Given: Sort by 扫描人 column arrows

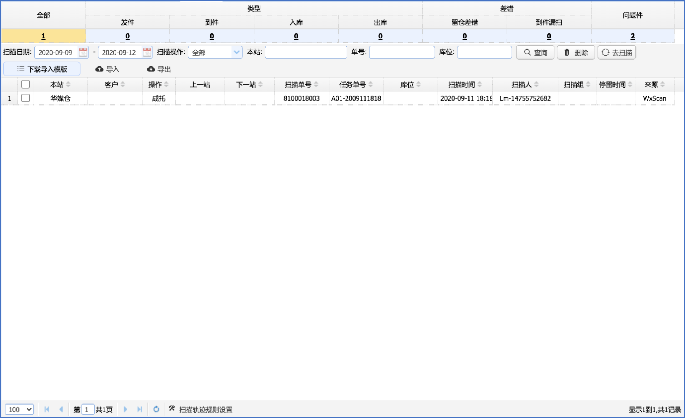Looking at the screenshot, I should point(536,84).
